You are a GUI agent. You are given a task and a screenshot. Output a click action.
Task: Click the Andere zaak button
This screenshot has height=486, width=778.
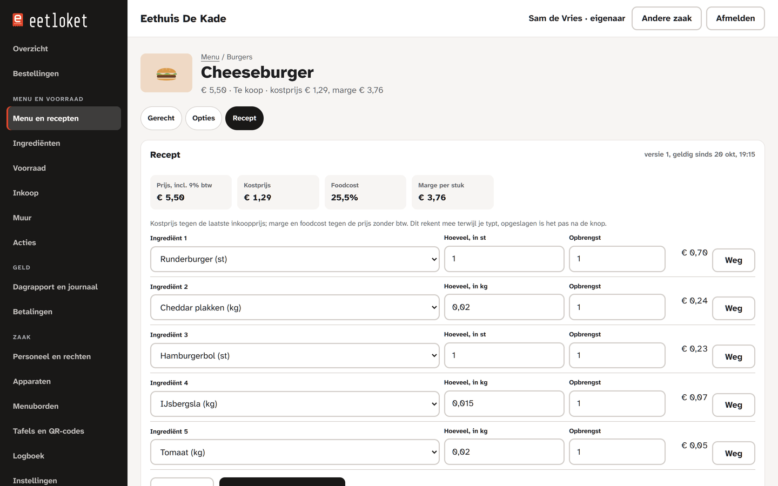[667, 18]
